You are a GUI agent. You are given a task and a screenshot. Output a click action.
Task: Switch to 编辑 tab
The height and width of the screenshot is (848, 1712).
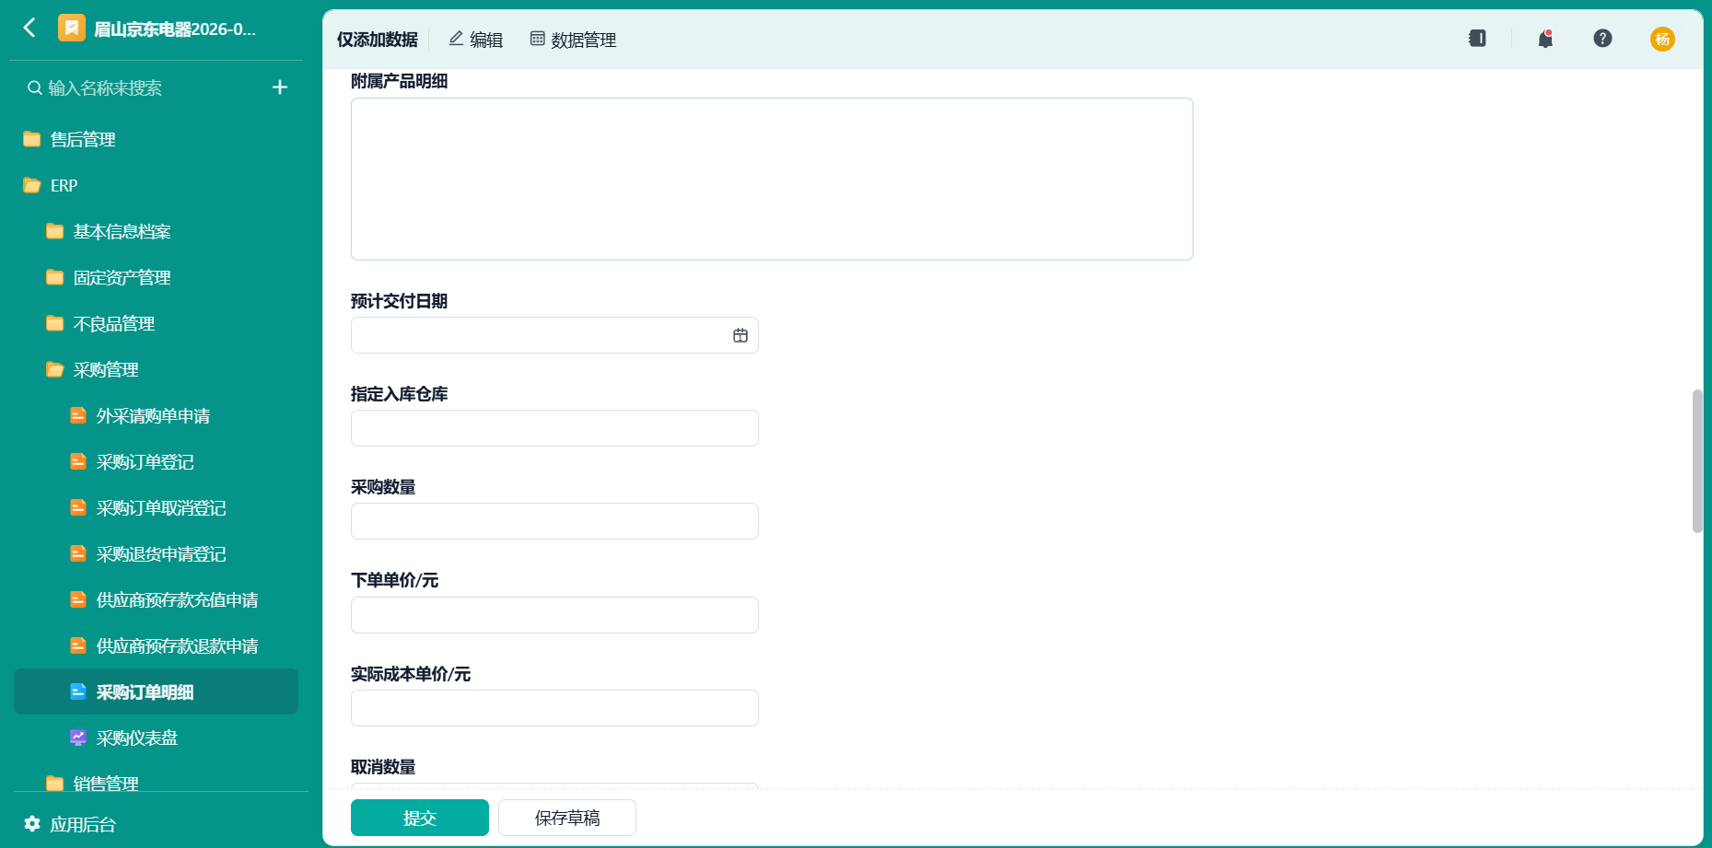(x=475, y=40)
